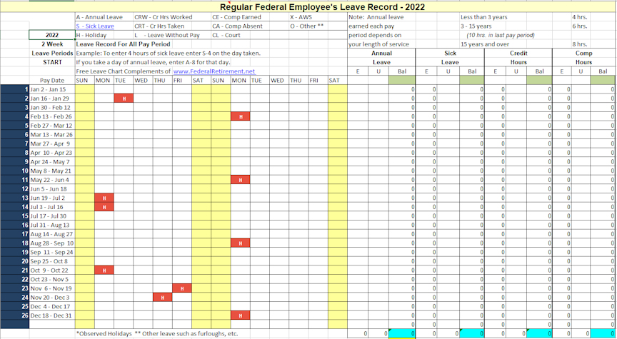
Task: Select the 2022 year cell
Action: pyautogui.click(x=52, y=35)
